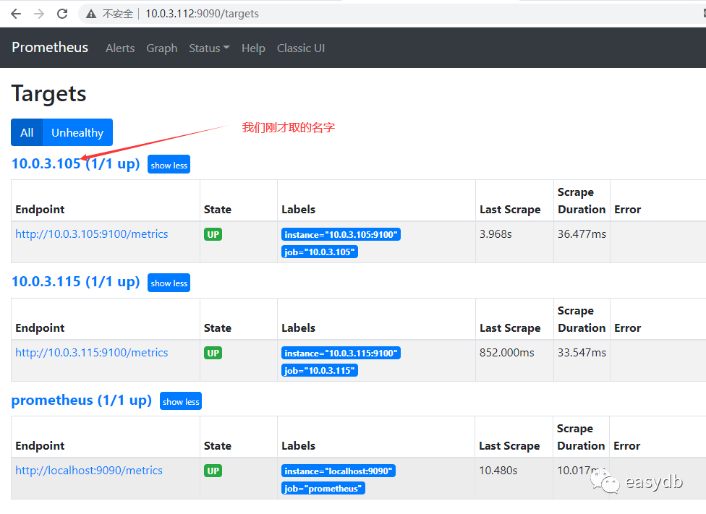The height and width of the screenshot is (514, 706).
Task: Select the All targets filter
Action: coord(27,132)
